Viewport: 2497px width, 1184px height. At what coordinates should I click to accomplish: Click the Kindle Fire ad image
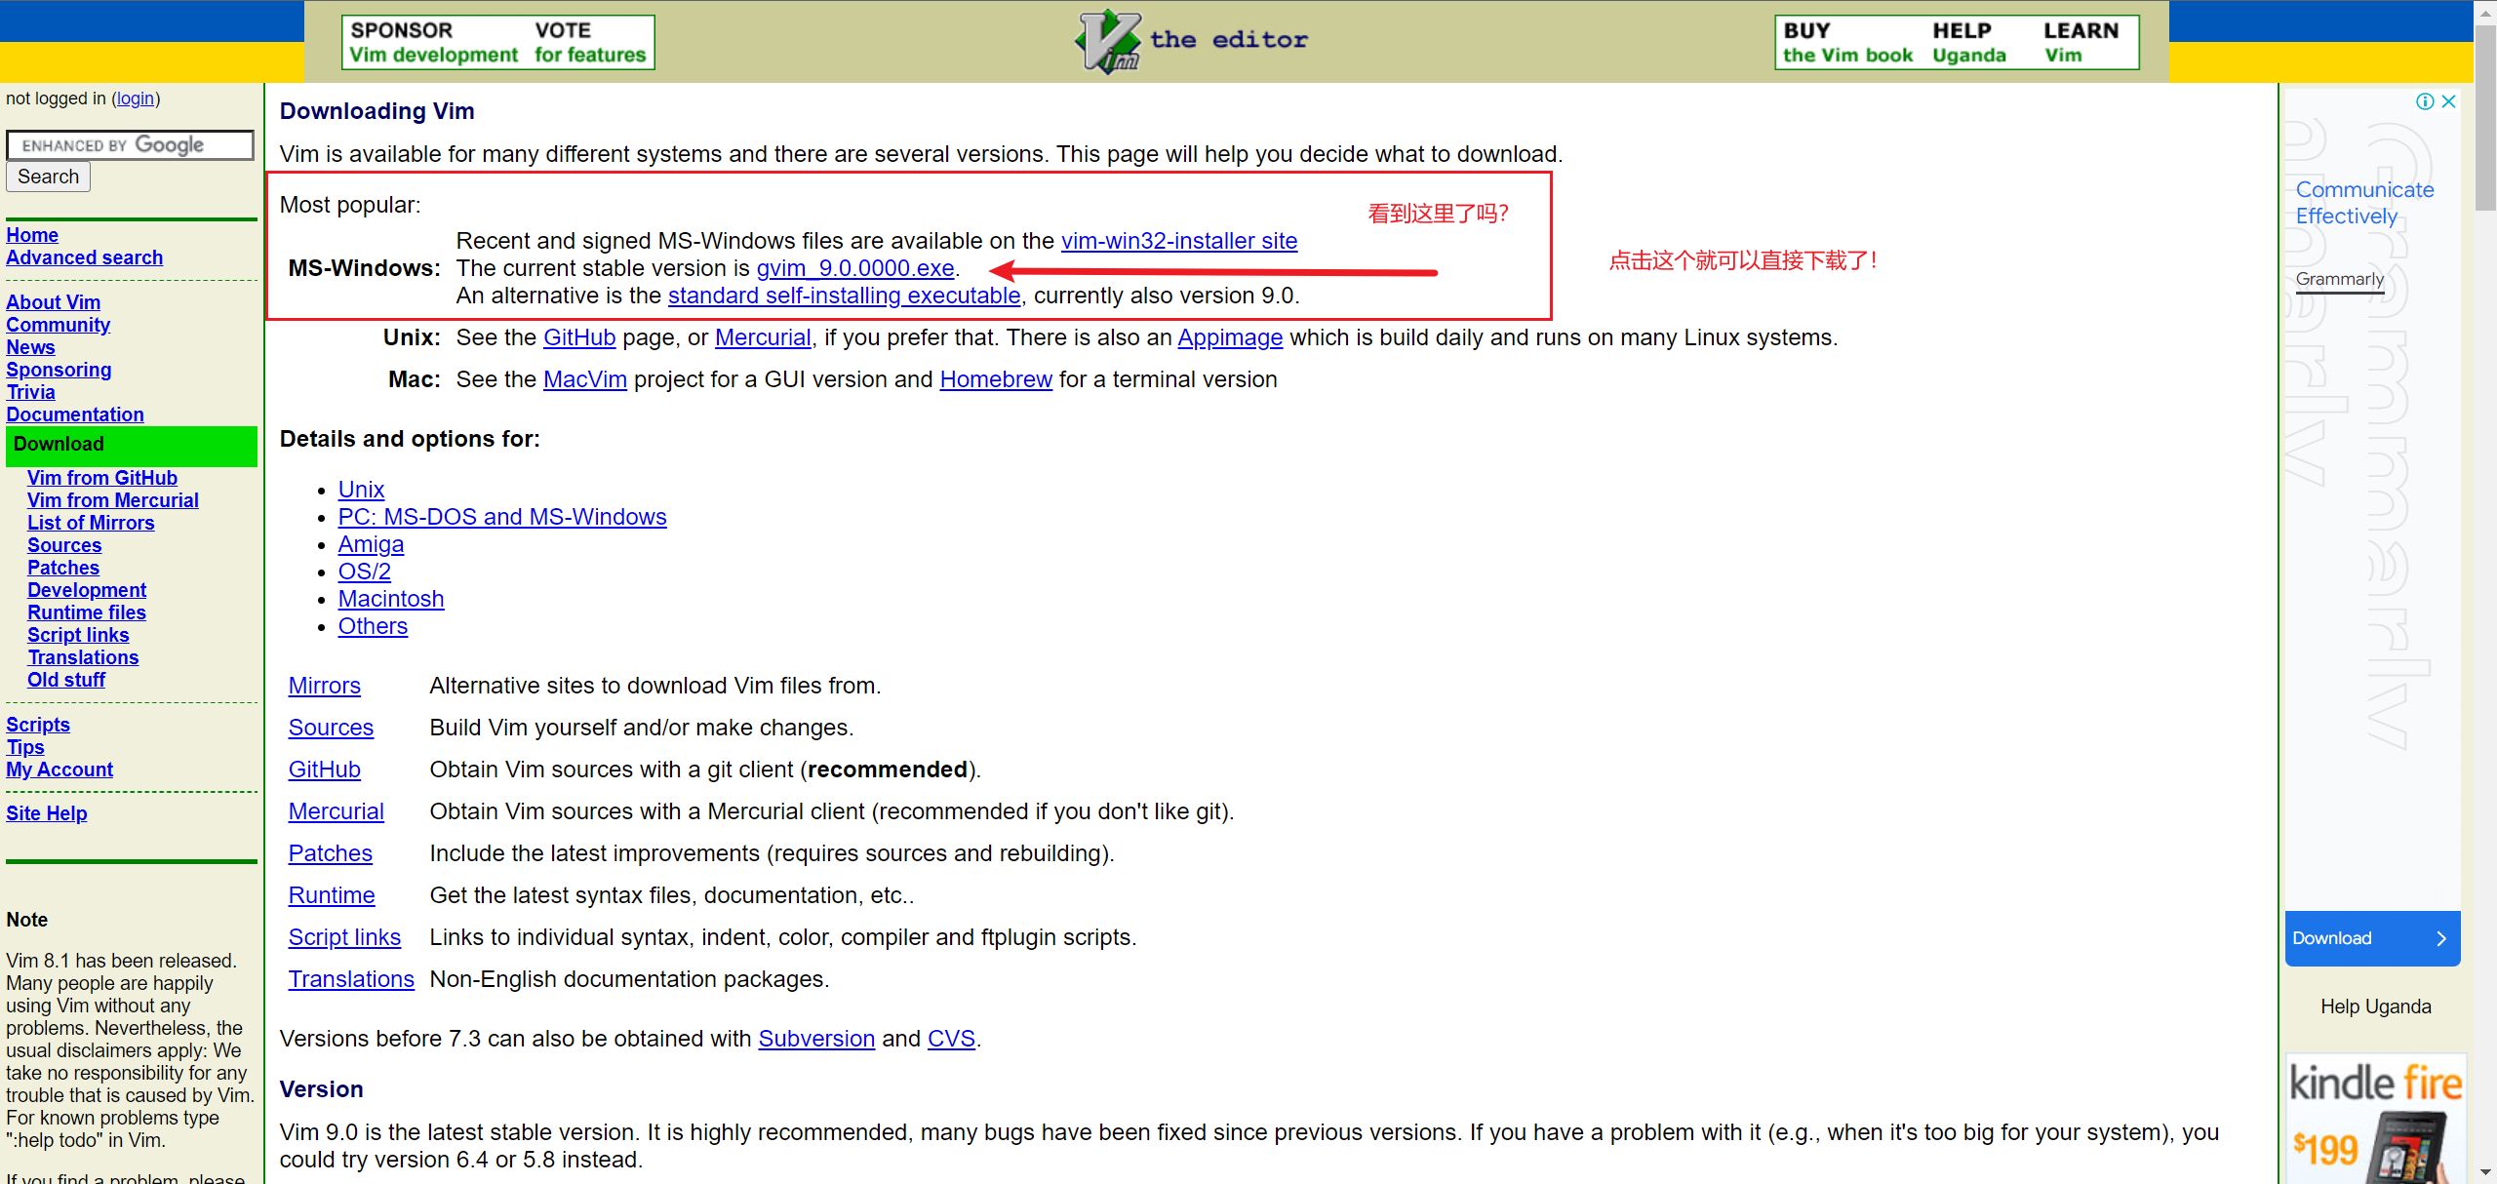[2375, 1122]
